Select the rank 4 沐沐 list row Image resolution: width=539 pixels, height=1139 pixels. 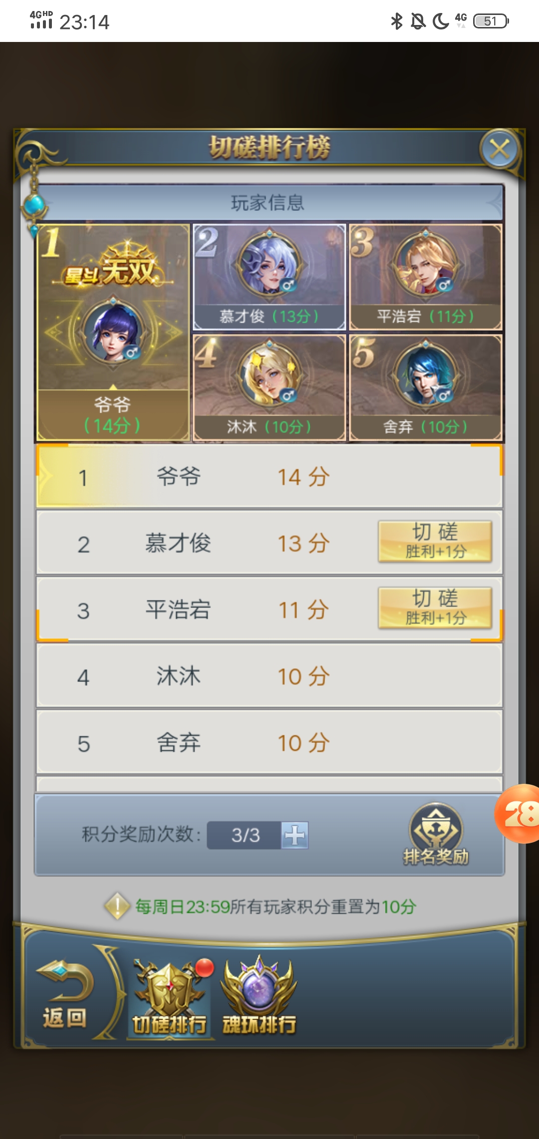point(269,676)
